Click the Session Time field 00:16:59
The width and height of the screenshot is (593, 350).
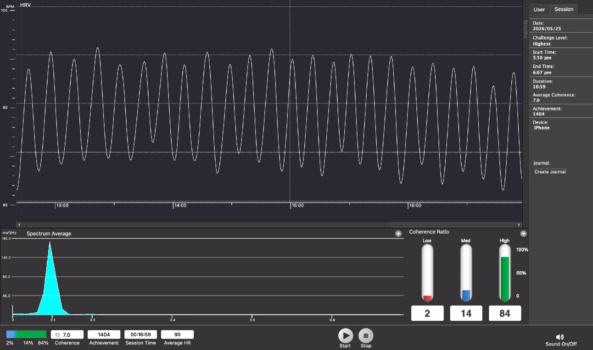coord(141,334)
